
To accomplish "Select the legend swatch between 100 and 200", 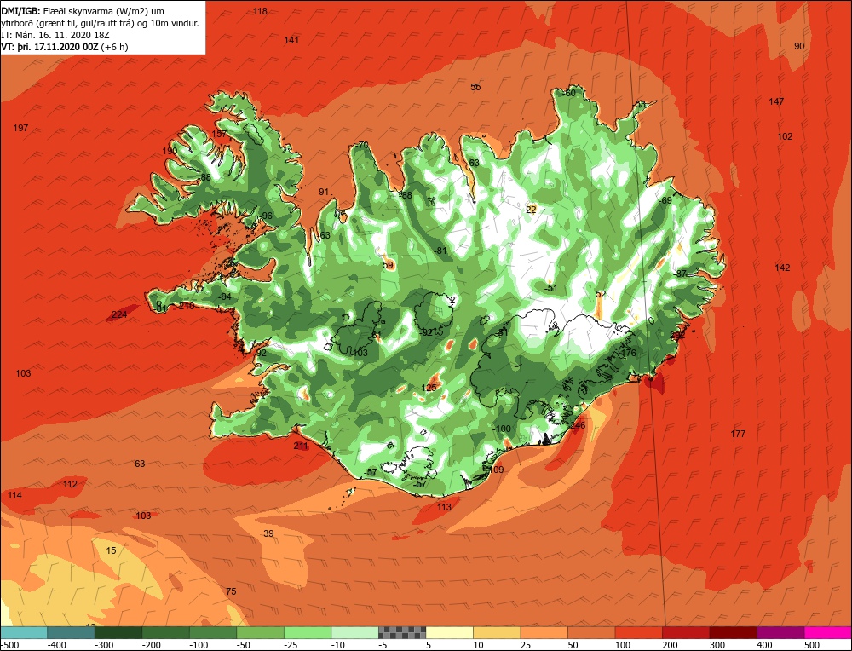I will (x=638, y=632).
